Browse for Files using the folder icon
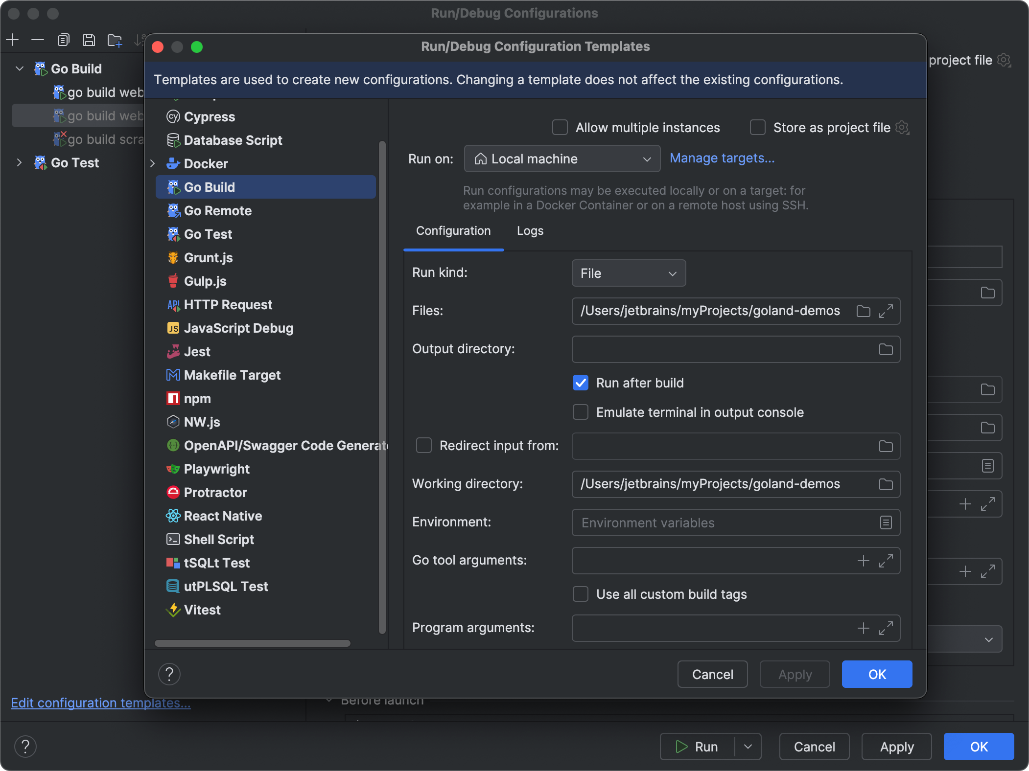 (x=863, y=311)
